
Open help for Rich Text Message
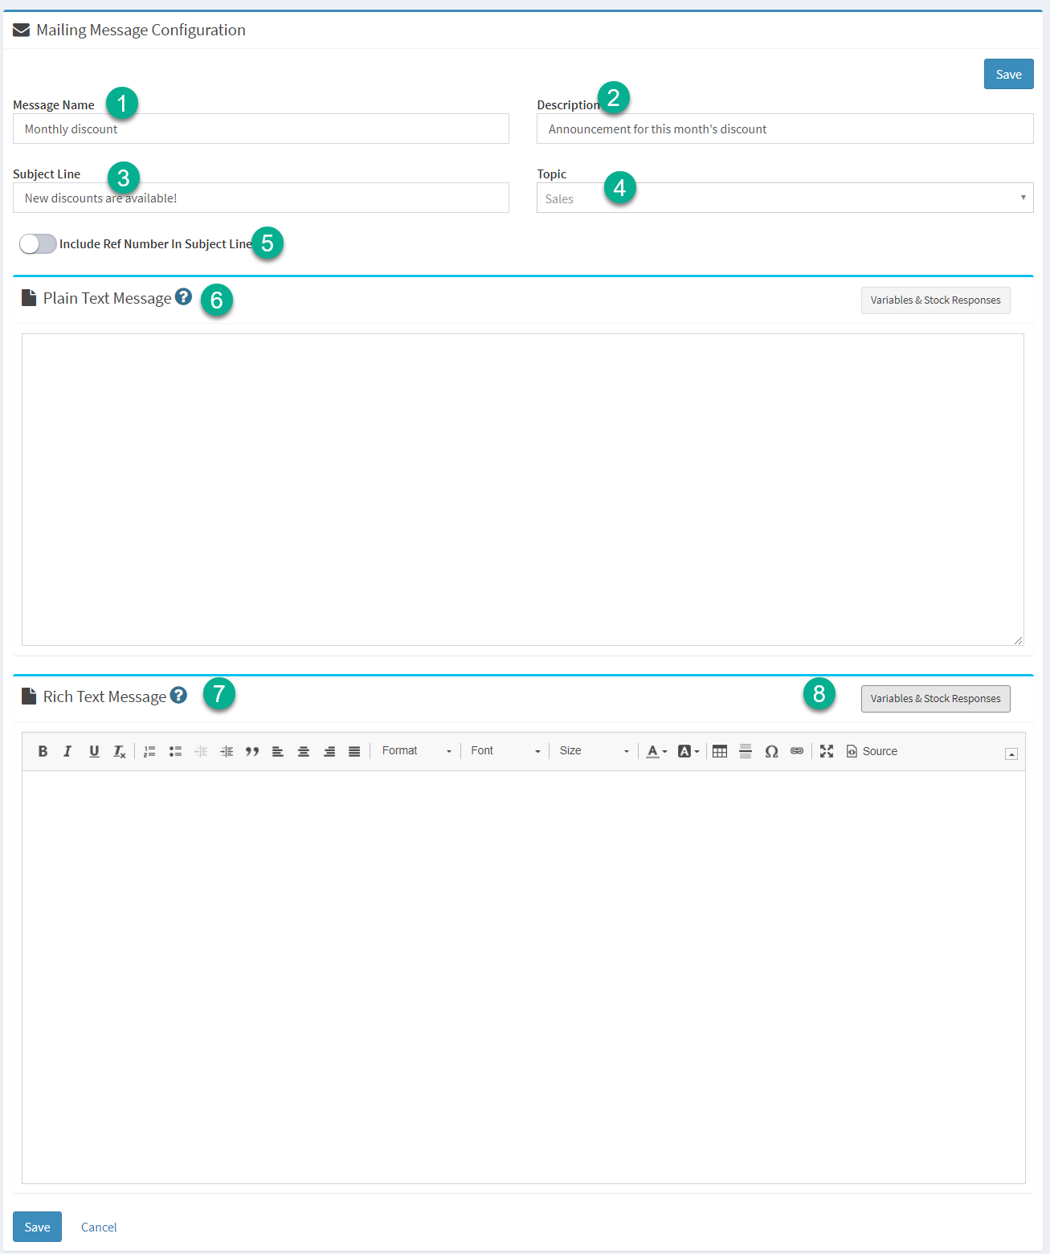coord(178,695)
